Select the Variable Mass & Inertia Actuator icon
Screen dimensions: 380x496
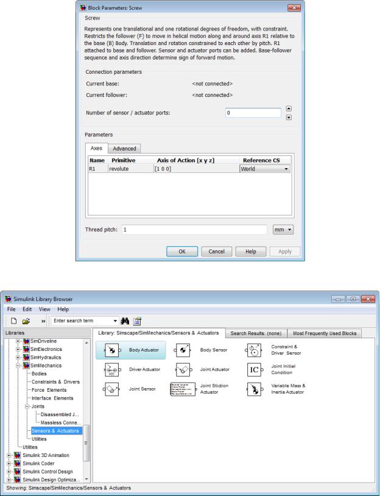[x=254, y=389]
